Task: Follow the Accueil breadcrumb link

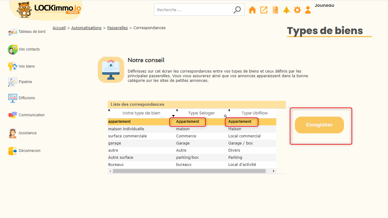Action: pos(59,28)
